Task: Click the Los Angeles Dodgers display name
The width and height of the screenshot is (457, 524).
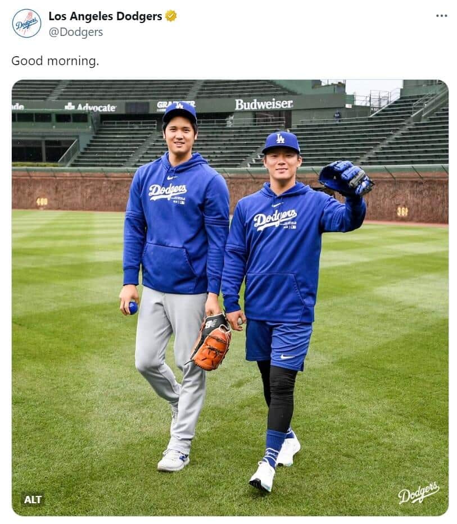Action: 105,16
